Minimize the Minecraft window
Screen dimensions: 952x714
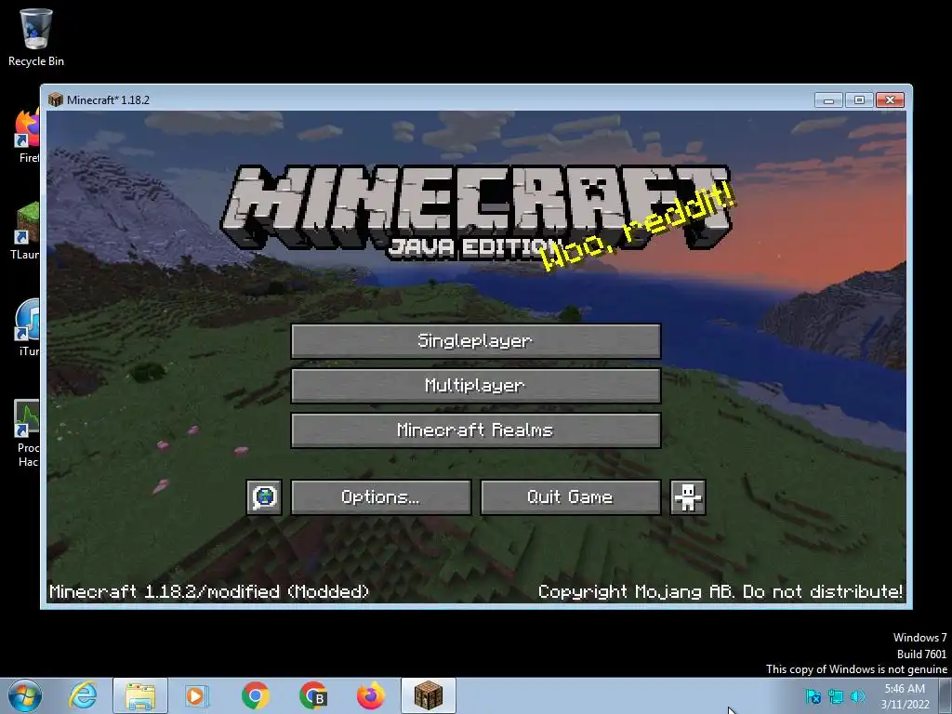[x=828, y=99]
